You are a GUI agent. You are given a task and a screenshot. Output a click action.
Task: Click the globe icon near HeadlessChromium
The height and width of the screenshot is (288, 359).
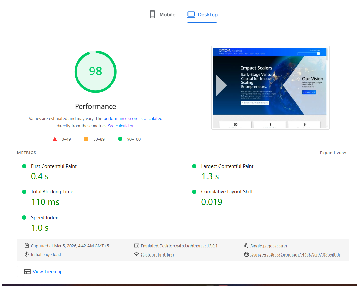[x=247, y=254]
